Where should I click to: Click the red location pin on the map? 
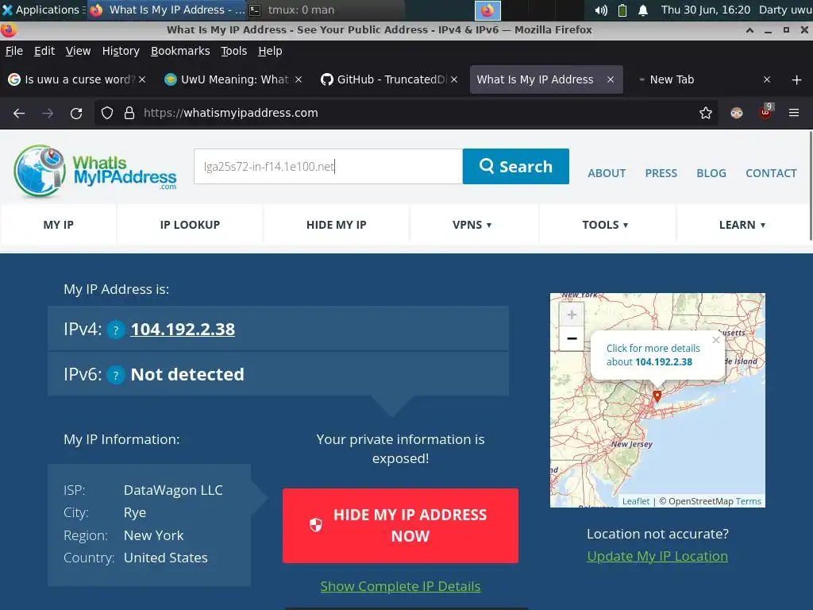tap(657, 397)
